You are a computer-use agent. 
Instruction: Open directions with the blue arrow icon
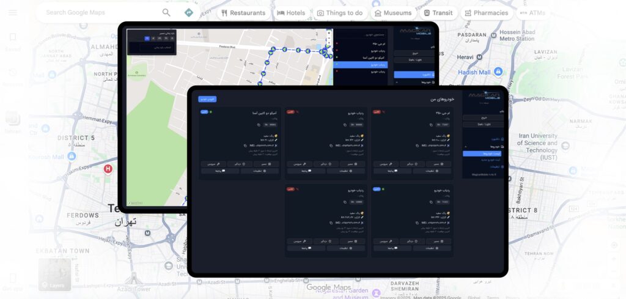(189, 12)
